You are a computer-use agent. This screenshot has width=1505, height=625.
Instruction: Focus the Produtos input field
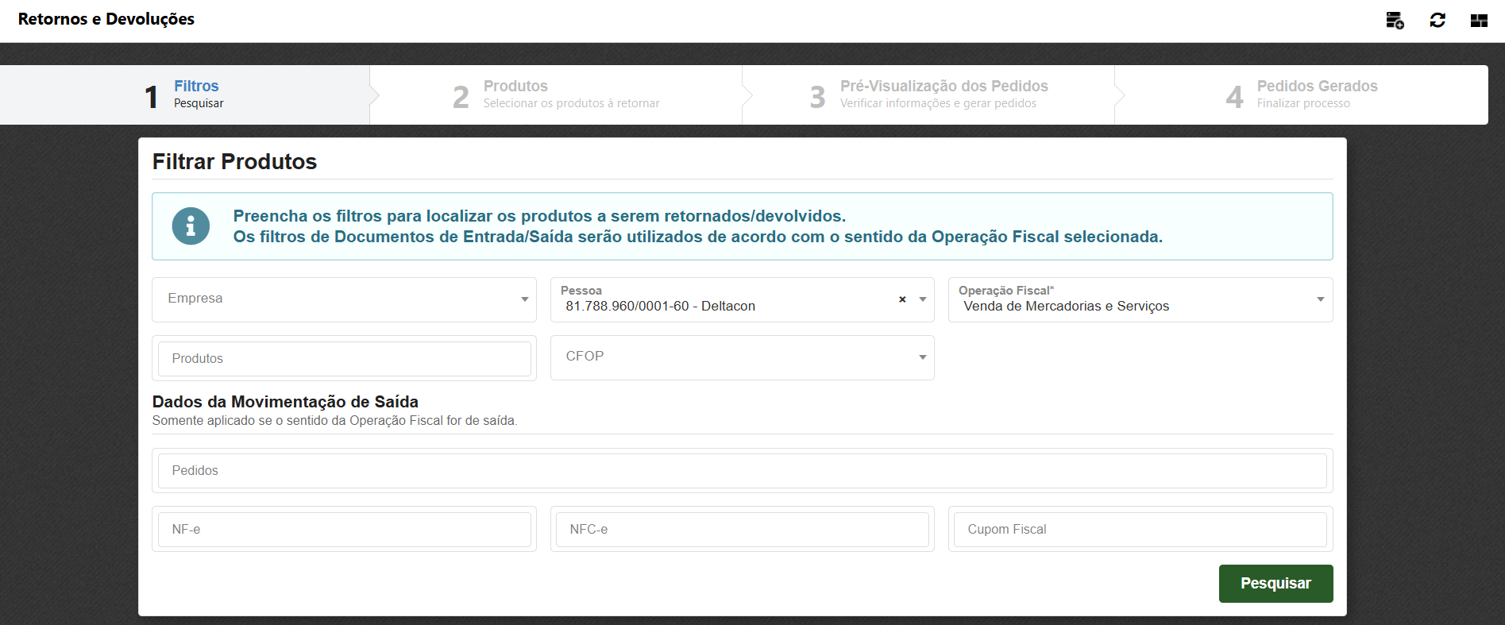click(344, 359)
